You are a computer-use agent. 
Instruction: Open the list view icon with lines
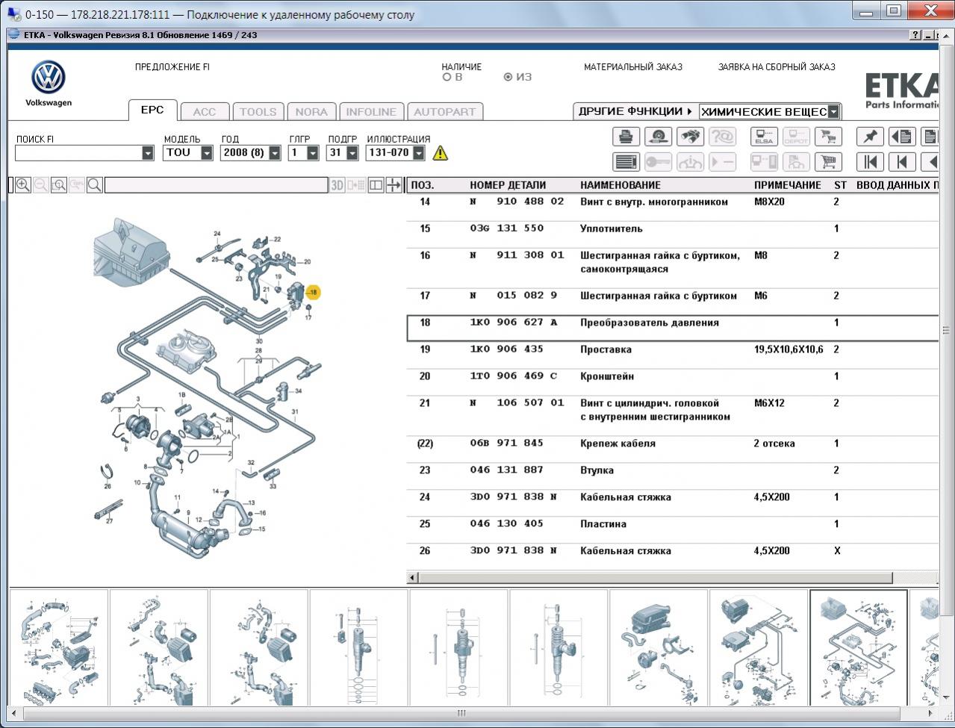point(626,162)
